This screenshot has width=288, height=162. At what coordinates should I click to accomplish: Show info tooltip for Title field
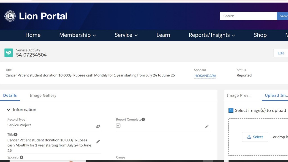click(16, 134)
